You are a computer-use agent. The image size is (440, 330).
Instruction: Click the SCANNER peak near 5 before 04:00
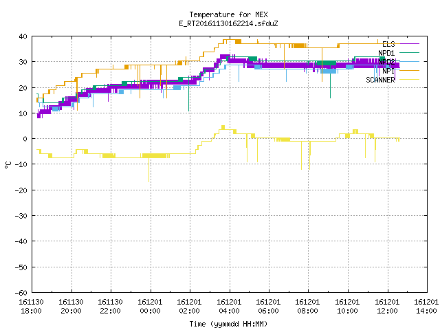tap(223, 127)
